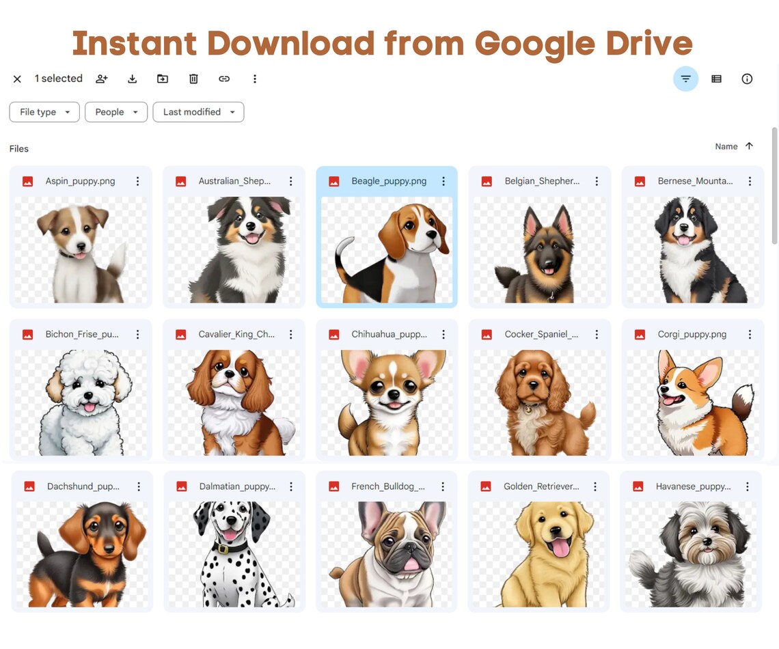Switch to list view layout
Viewport: 779px width, 649px height.
[x=716, y=79]
